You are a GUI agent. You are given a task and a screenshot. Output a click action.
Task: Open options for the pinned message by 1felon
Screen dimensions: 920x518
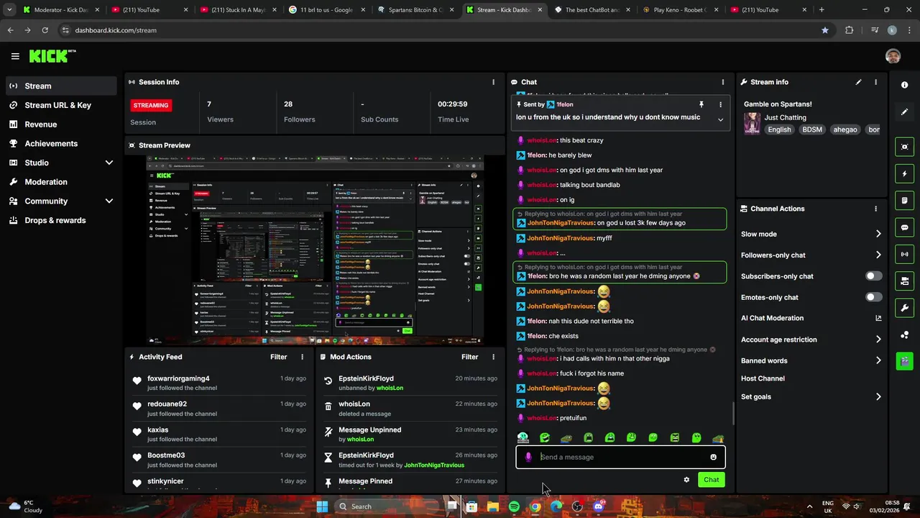click(720, 104)
